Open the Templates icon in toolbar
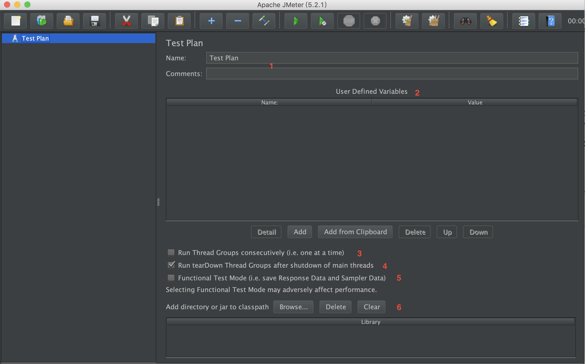The height and width of the screenshot is (364, 585). [x=42, y=21]
